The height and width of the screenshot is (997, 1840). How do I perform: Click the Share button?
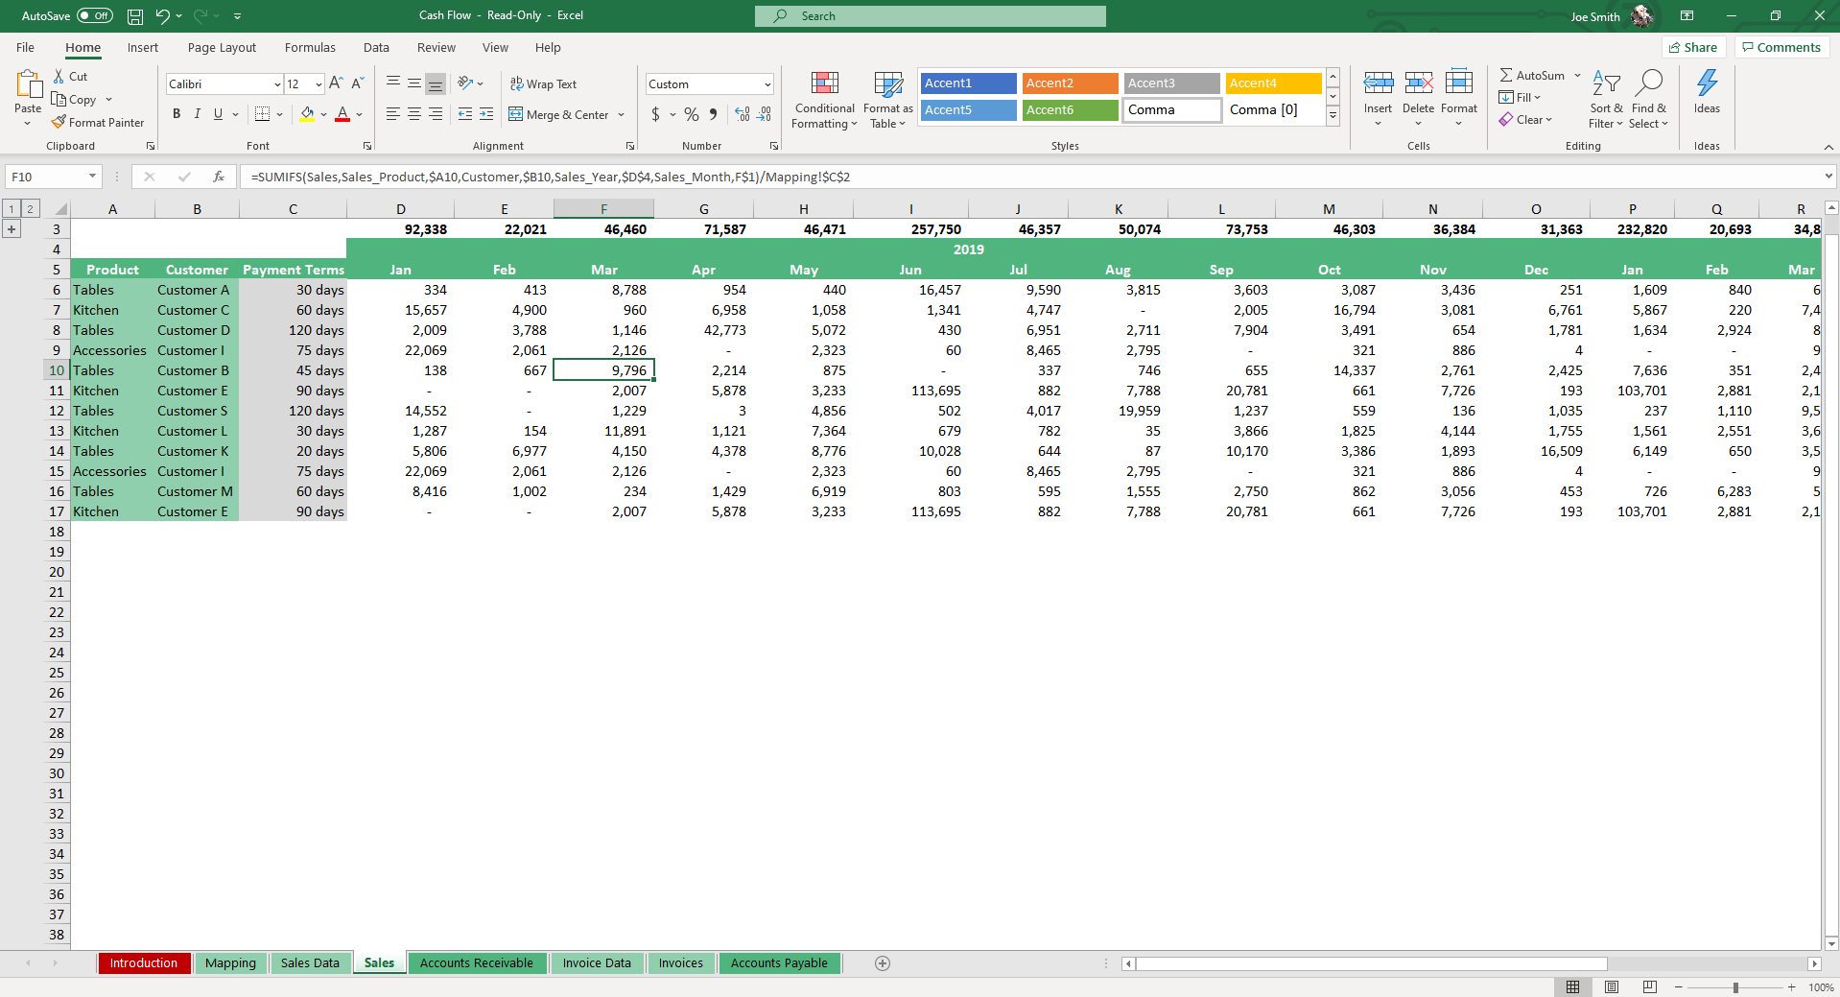[1693, 48]
